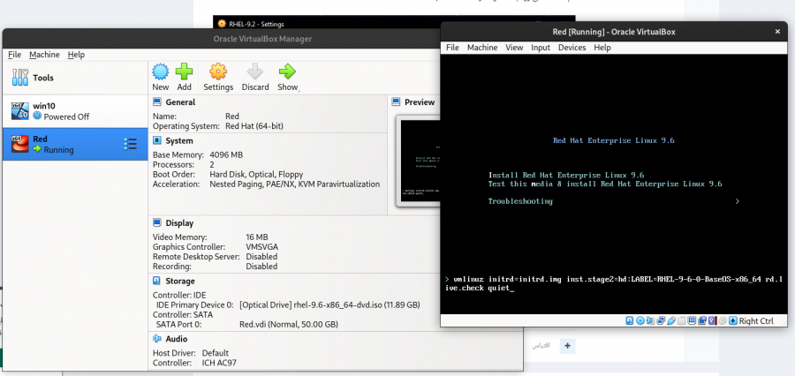The height and width of the screenshot is (376, 795).
Task: Click the General section monitor icon
Action: click(157, 102)
